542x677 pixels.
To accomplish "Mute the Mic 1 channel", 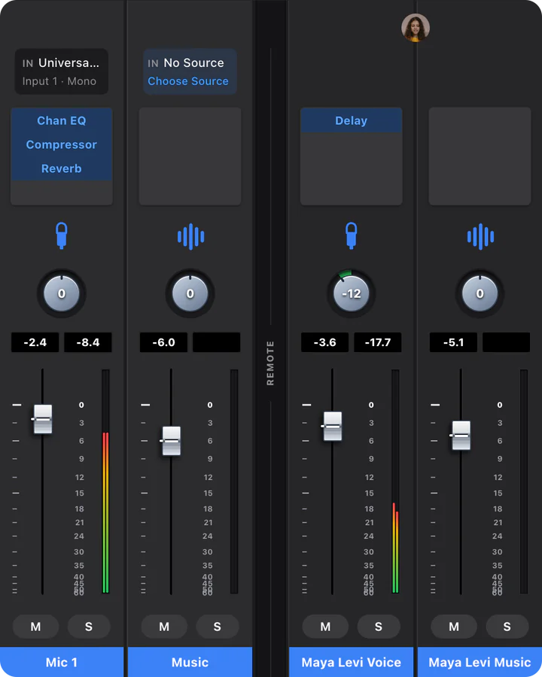I will pos(36,627).
